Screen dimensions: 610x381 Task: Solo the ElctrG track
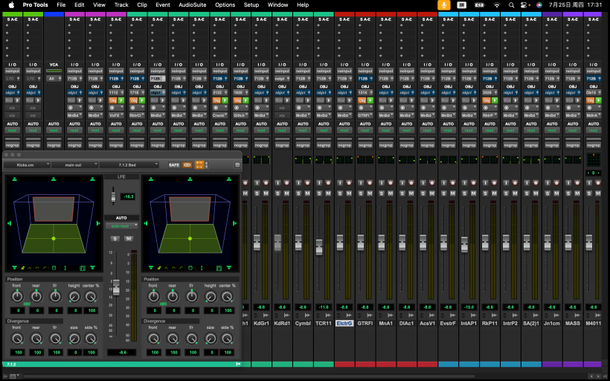pos(340,193)
